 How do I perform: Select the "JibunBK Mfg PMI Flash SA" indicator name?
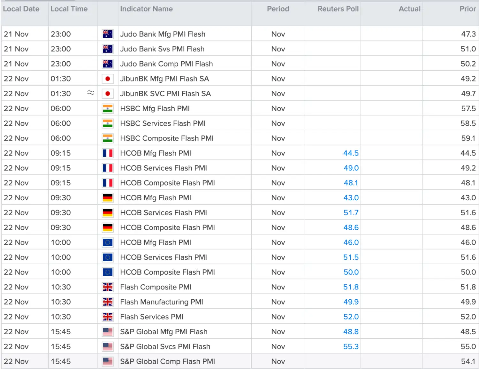point(164,79)
